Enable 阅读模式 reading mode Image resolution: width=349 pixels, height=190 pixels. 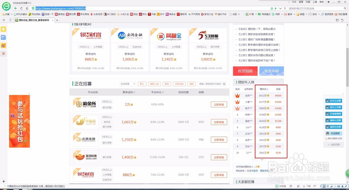click(264, 14)
